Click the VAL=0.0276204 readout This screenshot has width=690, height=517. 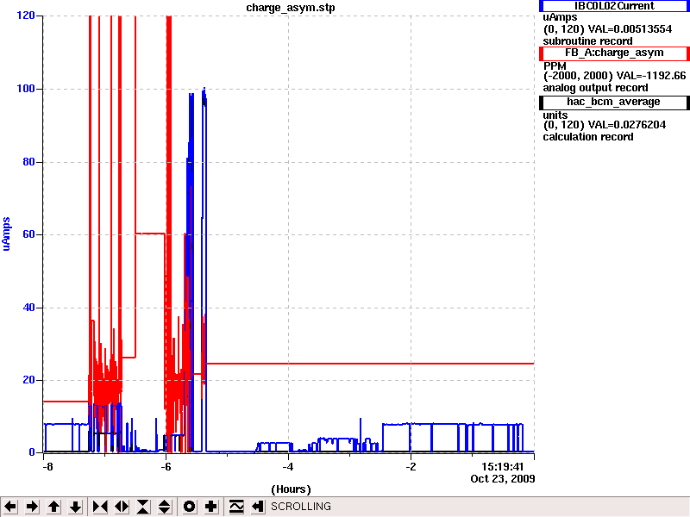coord(627,125)
